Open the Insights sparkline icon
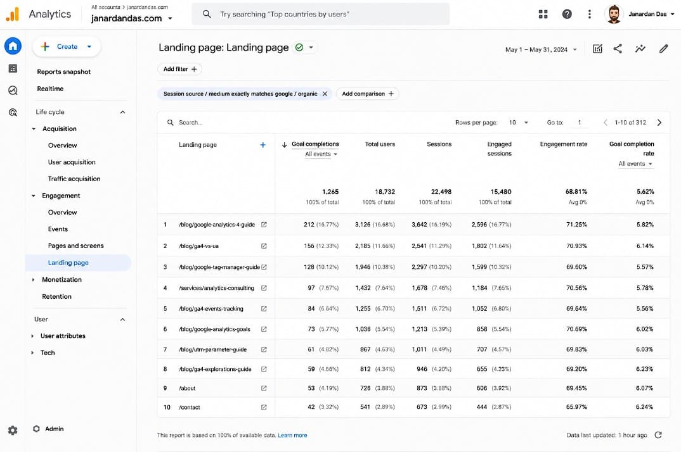This screenshot has height=452, width=681. pyautogui.click(x=640, y=49)
